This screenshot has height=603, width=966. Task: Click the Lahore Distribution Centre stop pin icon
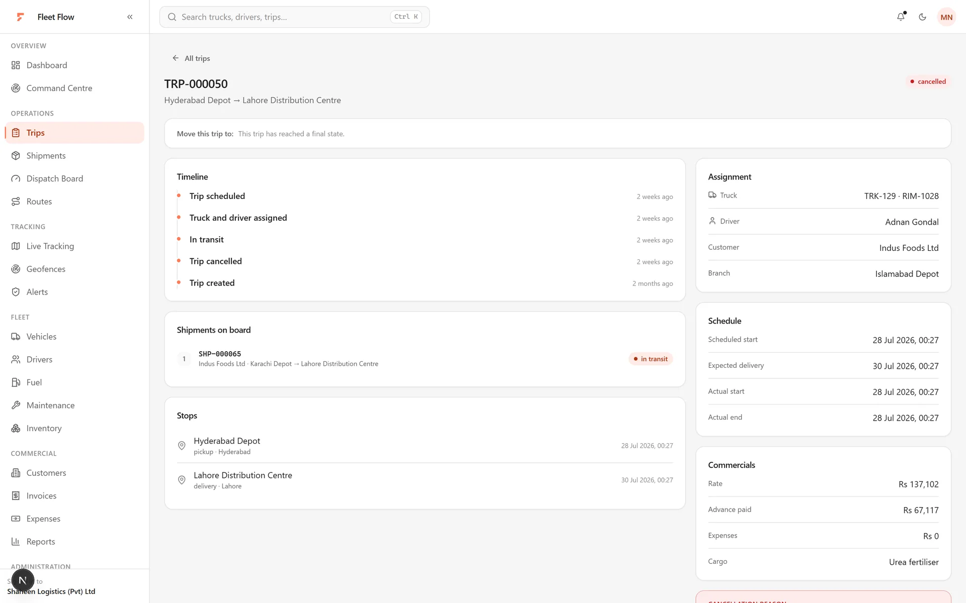click(x=182, y=480)
